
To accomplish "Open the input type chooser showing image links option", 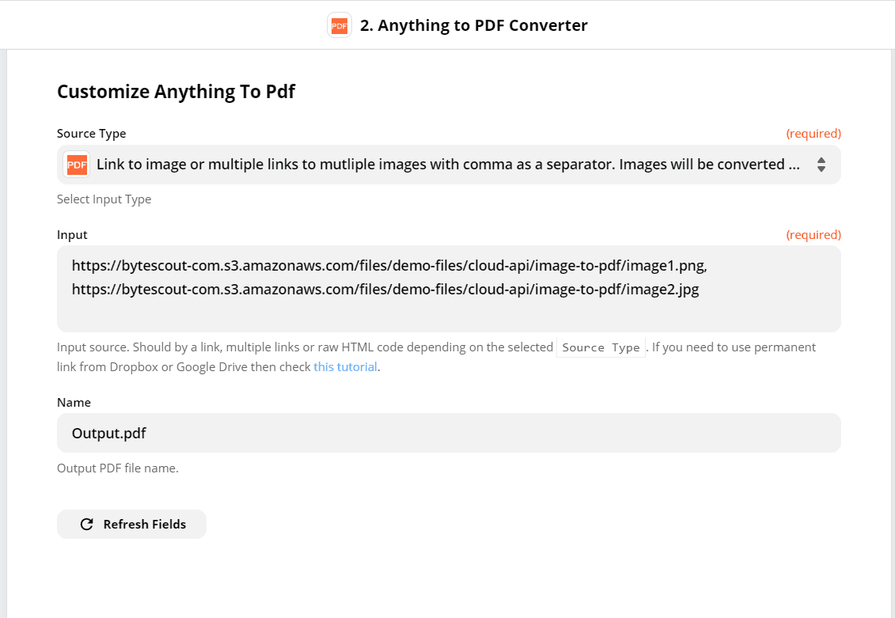I will click(448, 164).
